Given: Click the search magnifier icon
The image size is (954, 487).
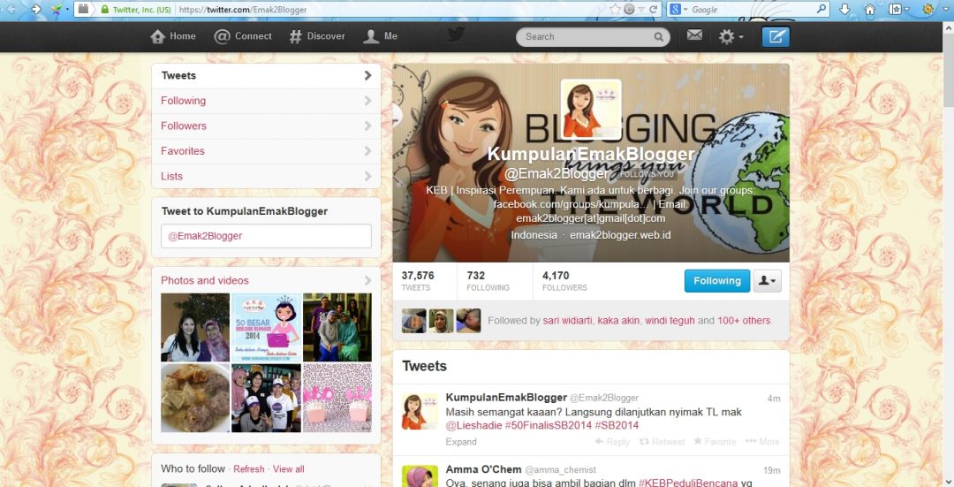Looking at the screenshot, I should pos(659,37).
